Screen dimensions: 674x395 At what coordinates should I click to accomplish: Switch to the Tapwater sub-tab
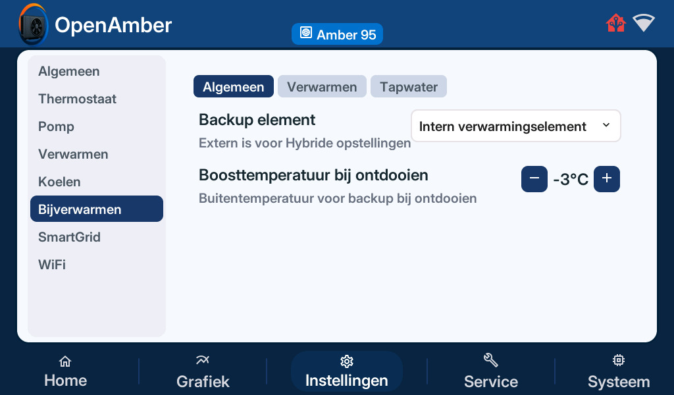coord(408,86)
